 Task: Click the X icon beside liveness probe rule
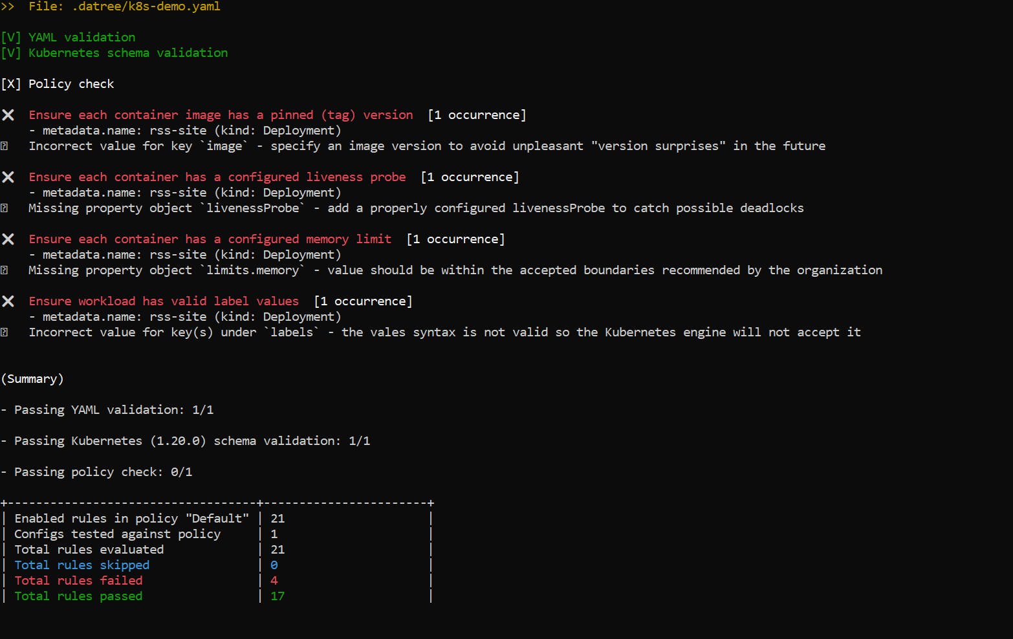pos(8,177)
